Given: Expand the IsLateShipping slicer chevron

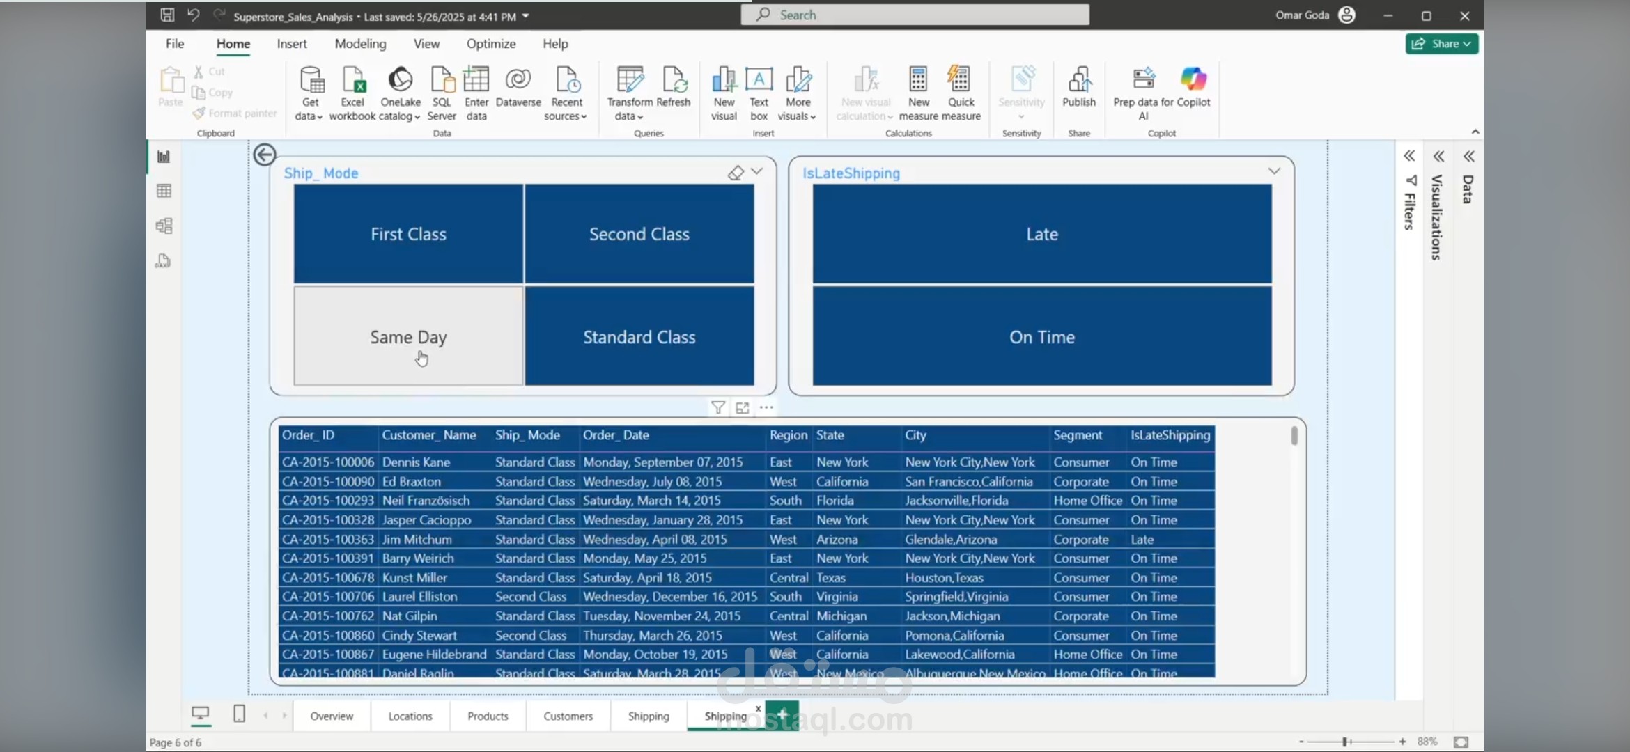Looking at the screenshot, I should [1274, 171].
